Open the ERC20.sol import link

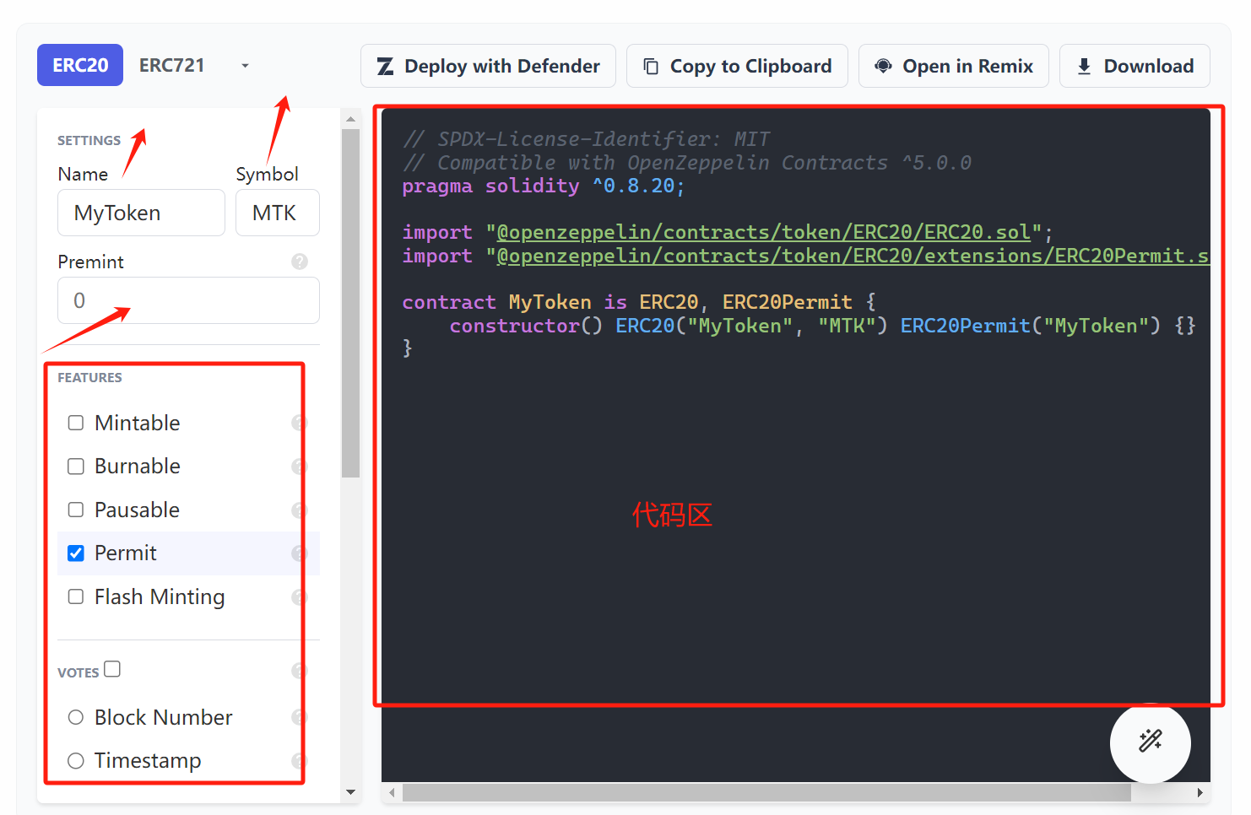click(x=763, y=232)
